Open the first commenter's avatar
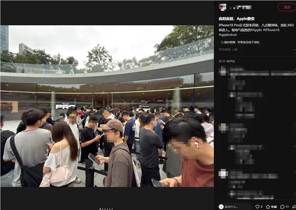Viewport: 296px width, 210px height. [223, 71]
